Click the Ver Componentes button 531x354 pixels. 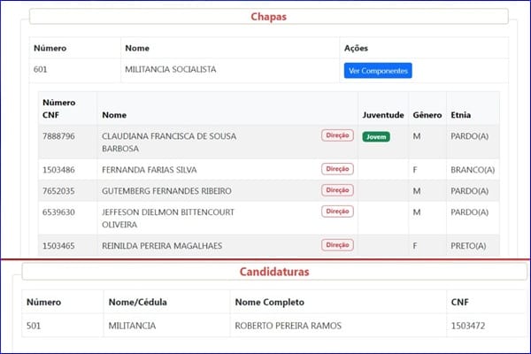378,71
